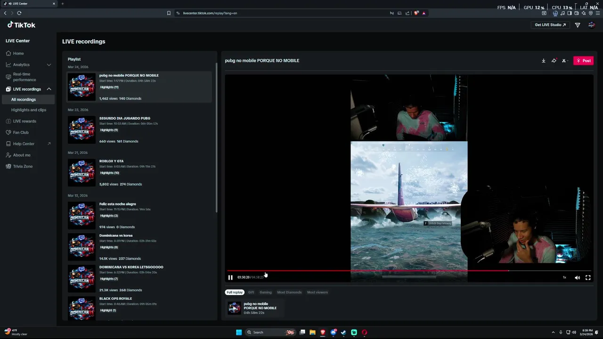The width and height of the screenshot is (603, 339).
Task: Open Help Center external link
Action: pyautogui.click(x=27, y=144)
